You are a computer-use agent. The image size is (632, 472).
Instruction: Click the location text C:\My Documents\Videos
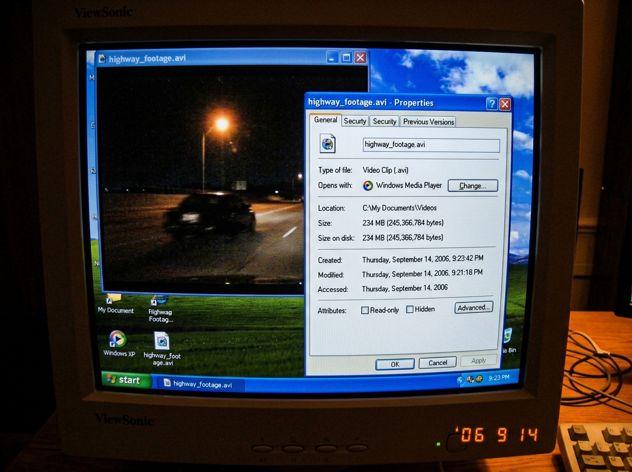pos(400,208)
